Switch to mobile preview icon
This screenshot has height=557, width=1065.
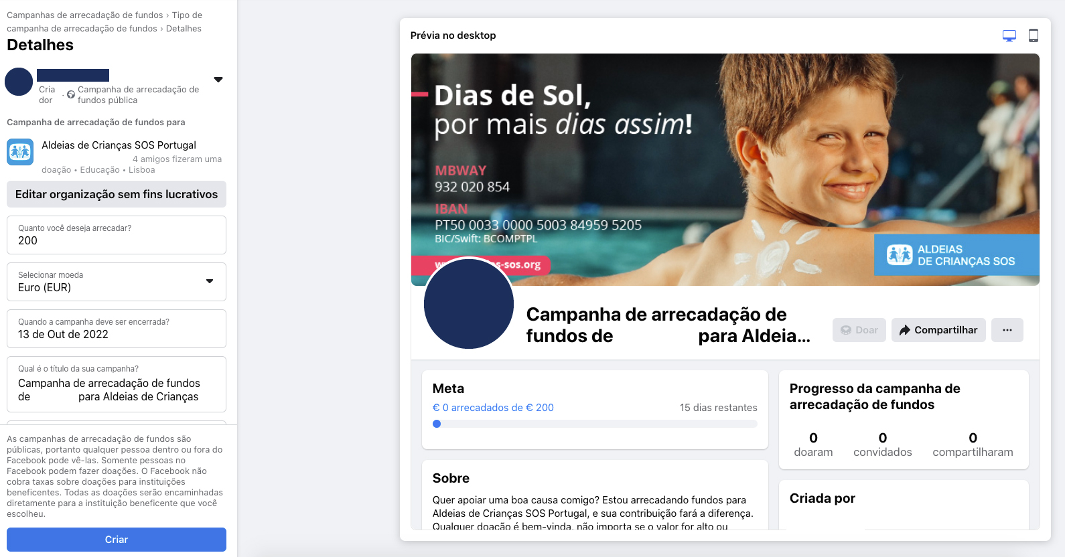(x=1034, y=35)
